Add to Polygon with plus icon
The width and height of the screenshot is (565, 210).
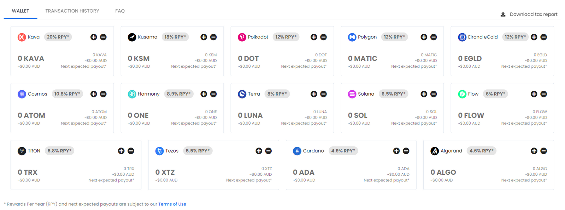pos(424,37)
